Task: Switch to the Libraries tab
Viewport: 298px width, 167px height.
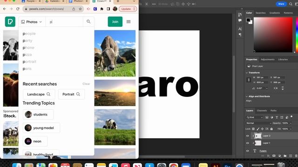Action: coord(283,59)
